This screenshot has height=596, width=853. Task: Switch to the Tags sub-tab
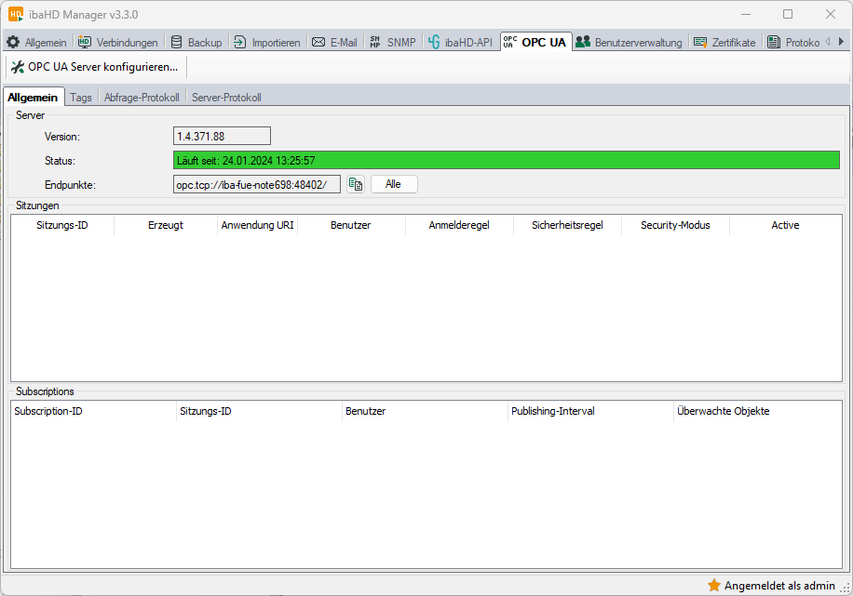81,98
